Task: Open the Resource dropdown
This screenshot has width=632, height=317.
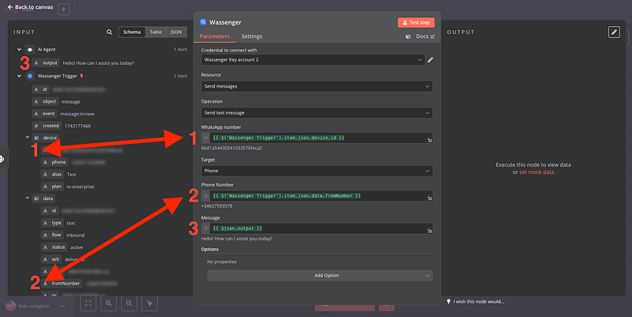Action: 316,85
